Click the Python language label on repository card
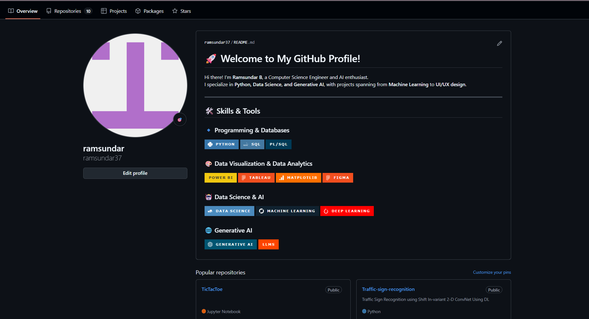The width and height of the screenshot is (589, 319). 374,312
